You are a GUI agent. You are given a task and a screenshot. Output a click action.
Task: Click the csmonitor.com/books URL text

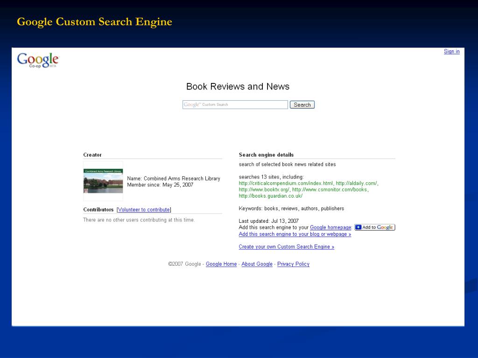pos(330,190)
